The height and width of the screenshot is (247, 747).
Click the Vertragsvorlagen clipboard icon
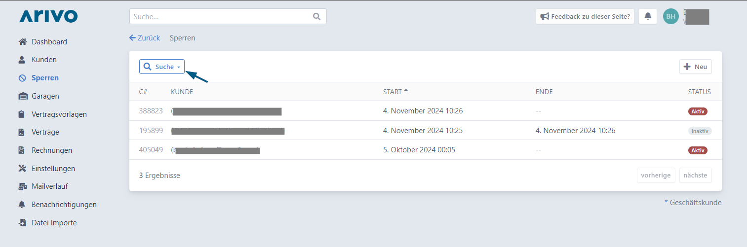click(22, 114)
